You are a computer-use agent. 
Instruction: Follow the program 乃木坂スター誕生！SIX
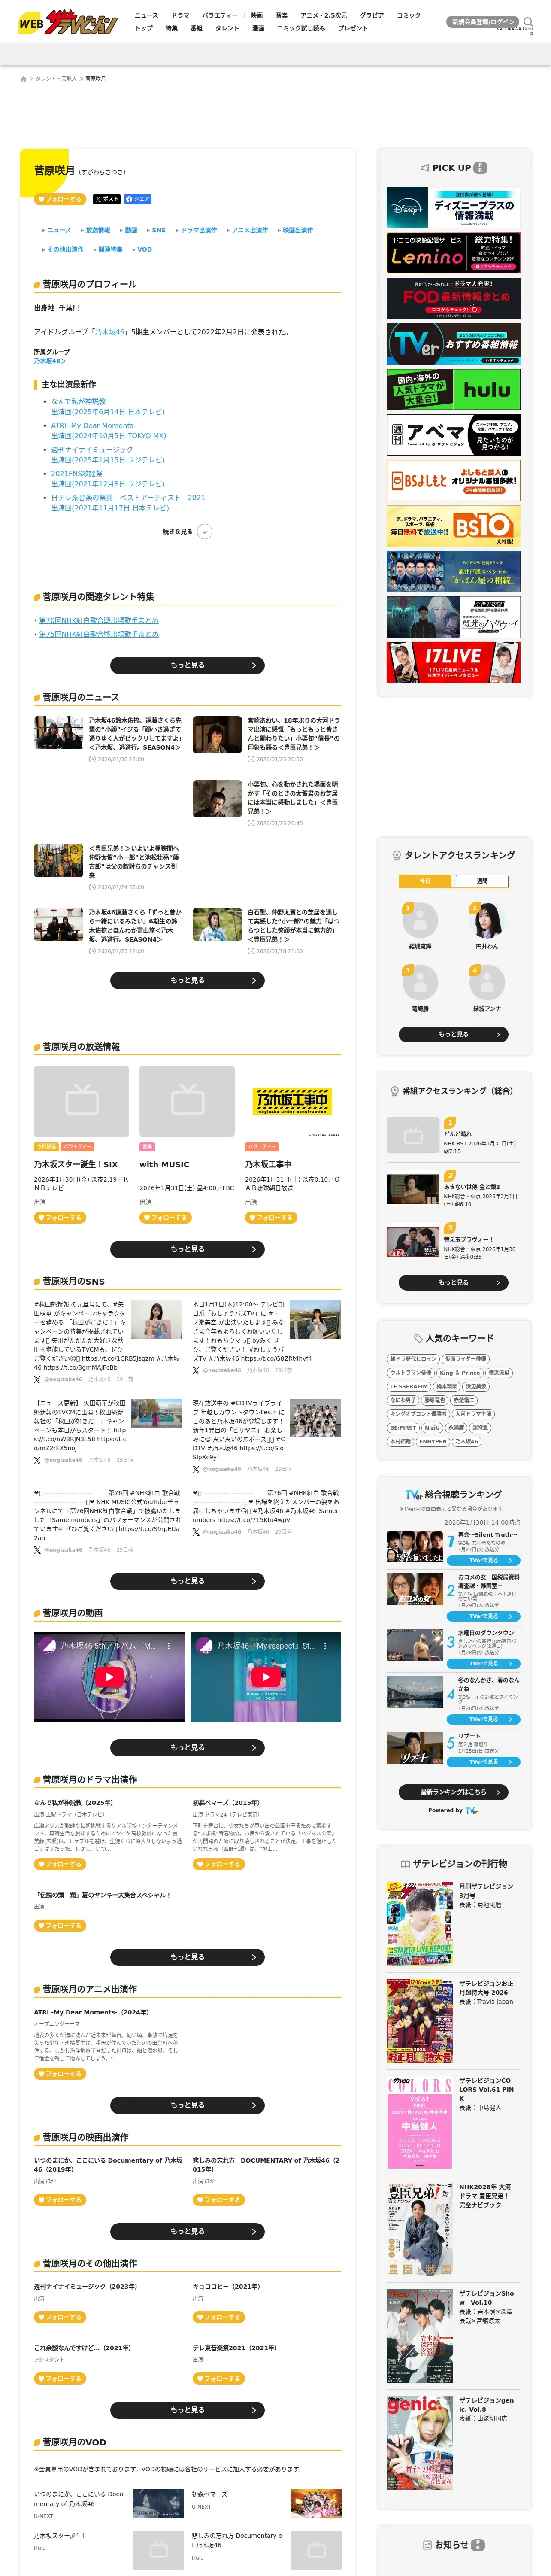point(60,1218)
